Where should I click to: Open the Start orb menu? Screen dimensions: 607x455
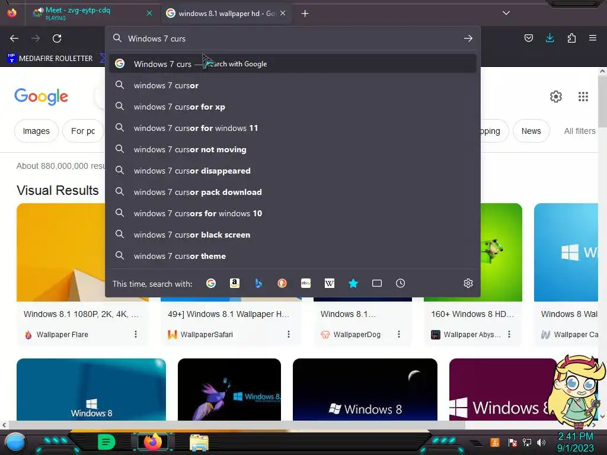coord(15,442)
